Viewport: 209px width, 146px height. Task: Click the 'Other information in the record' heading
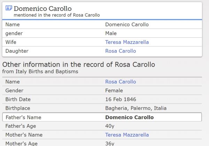pos(78,65)
